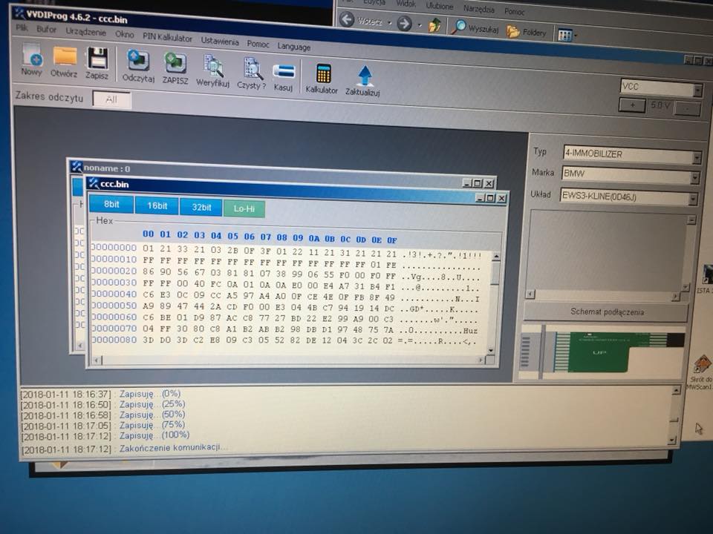The height and width of the screenshot is (534, 713).
Task: Increase voltage with plus button
Action: pos(632,105)
